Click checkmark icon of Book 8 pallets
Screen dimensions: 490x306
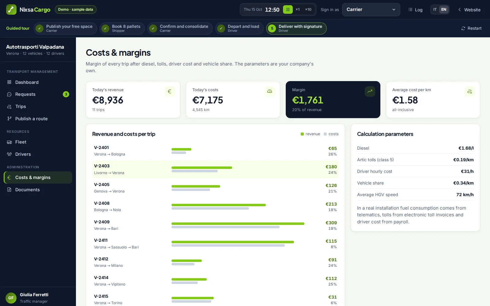[105, 28]
